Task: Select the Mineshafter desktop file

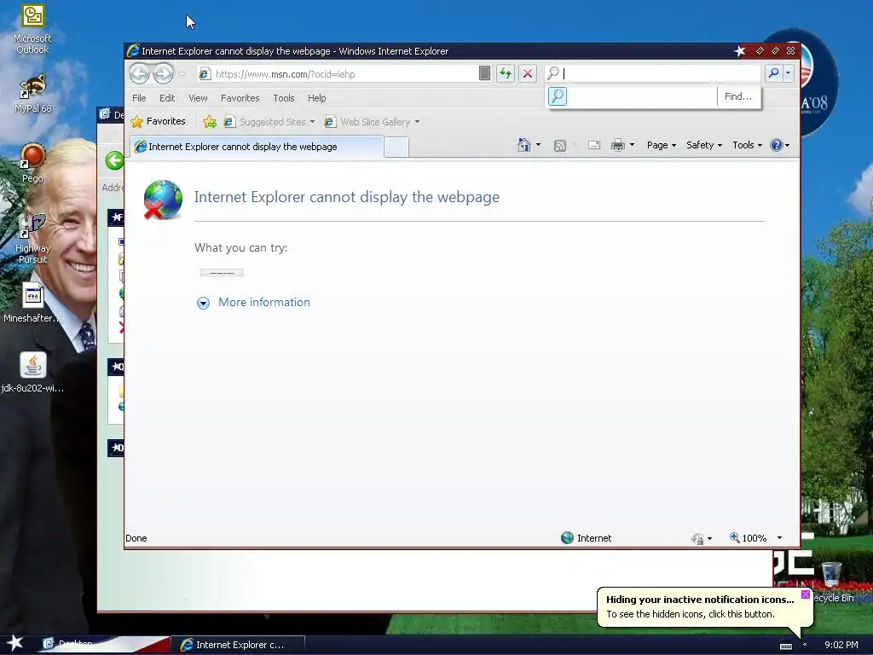Action: (32, 303)
